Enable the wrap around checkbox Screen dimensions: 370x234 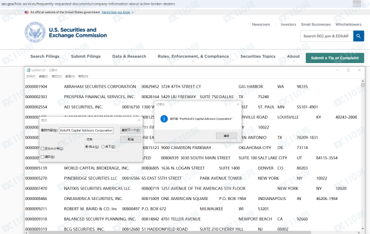[x=42, y=156]
